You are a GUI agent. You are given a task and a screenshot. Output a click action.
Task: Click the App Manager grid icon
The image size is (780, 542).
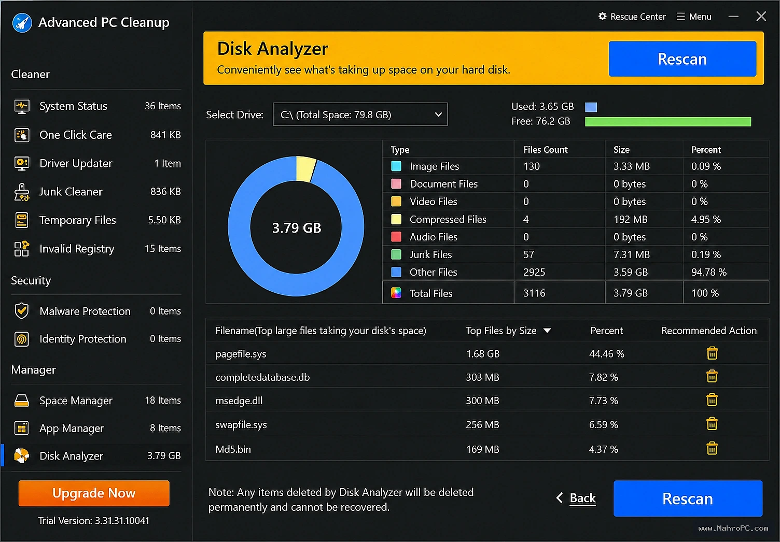(22, 428)
